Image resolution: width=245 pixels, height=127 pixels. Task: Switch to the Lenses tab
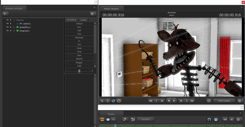(x=83, y=20)
